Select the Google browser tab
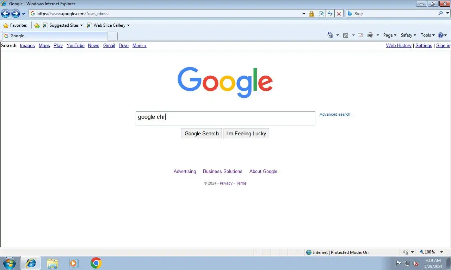 [x=54, y=36]
